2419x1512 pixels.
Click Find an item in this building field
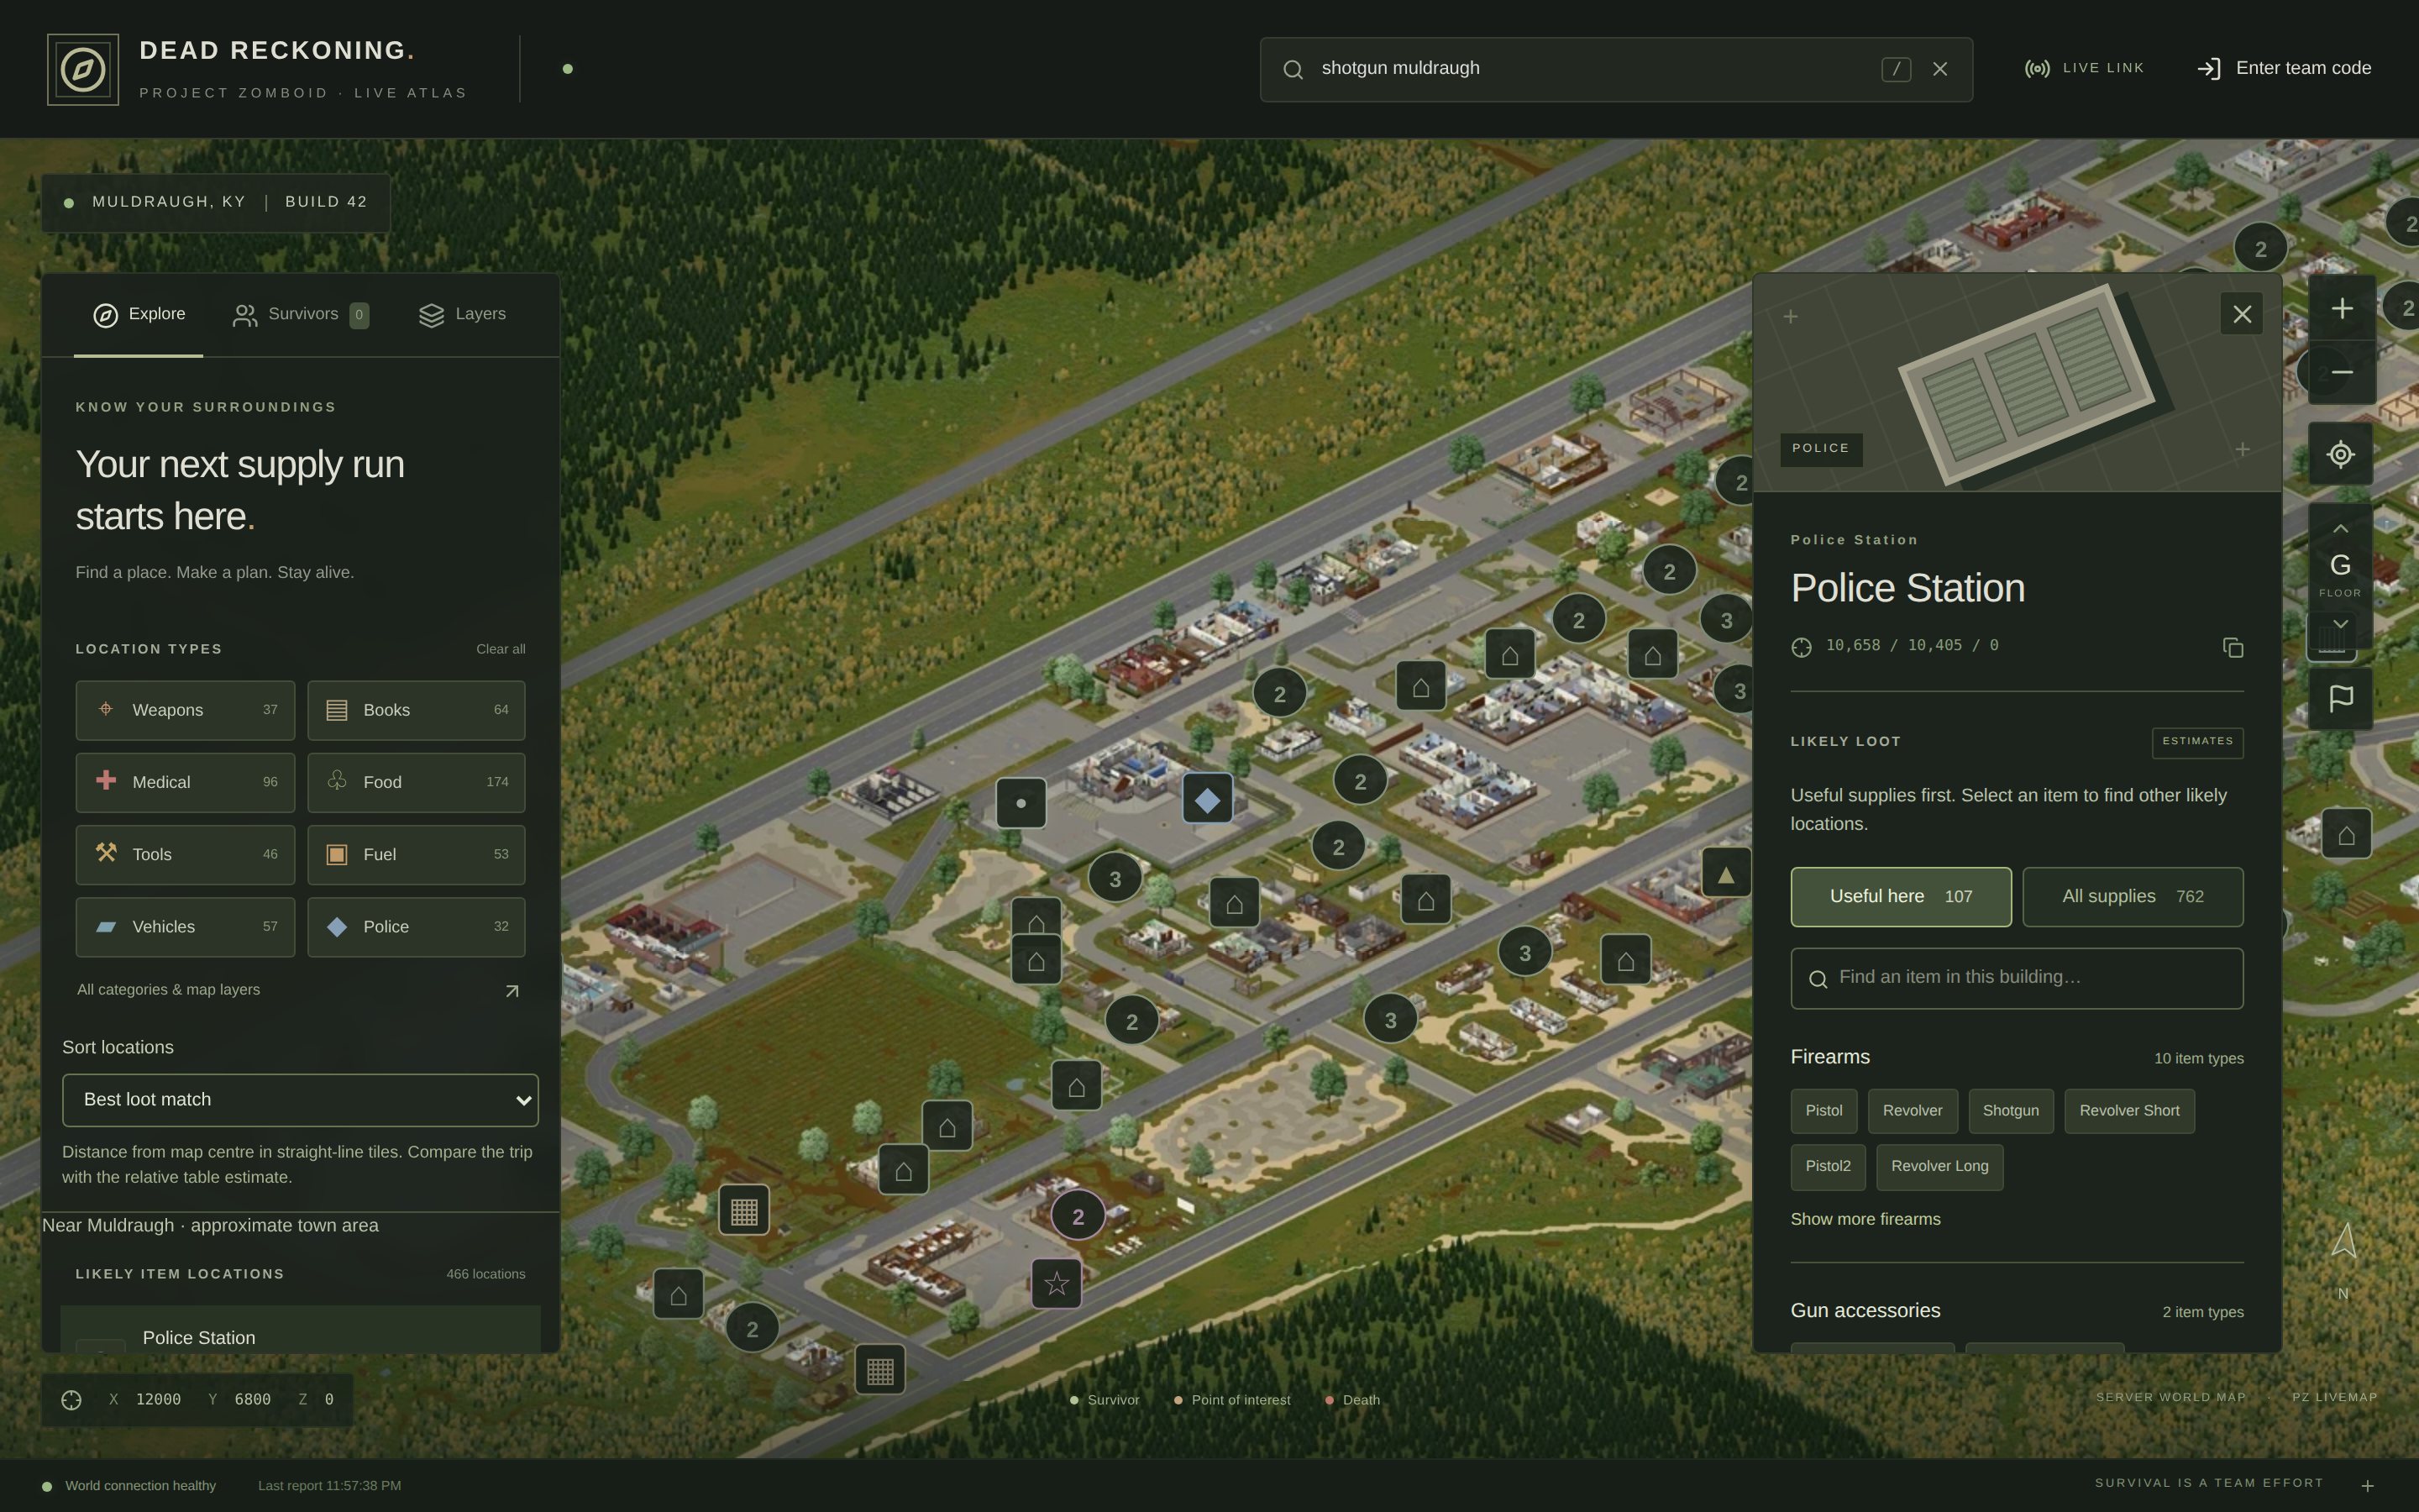[x=2016, y=978]
